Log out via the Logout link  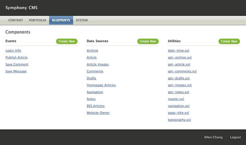[x=235, y=137]
